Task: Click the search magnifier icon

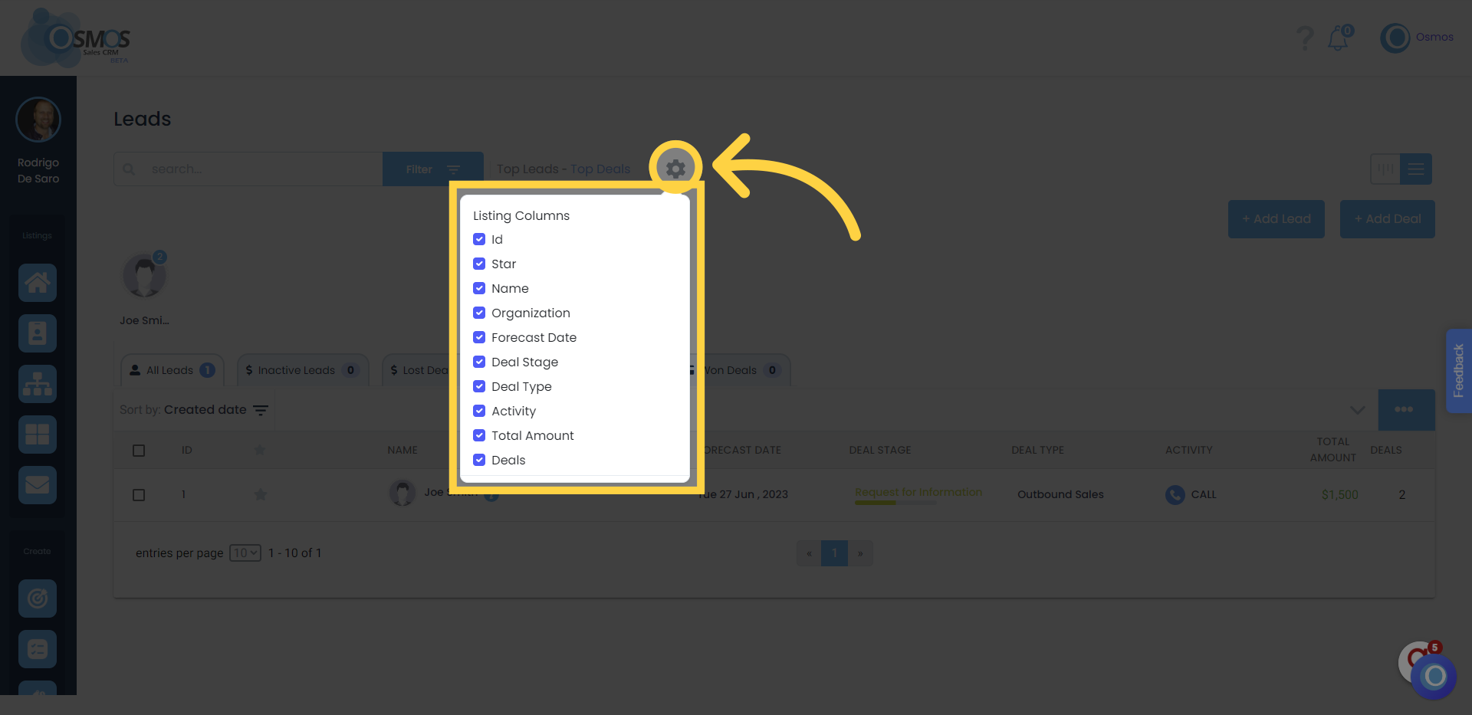Action: point(129,169)
